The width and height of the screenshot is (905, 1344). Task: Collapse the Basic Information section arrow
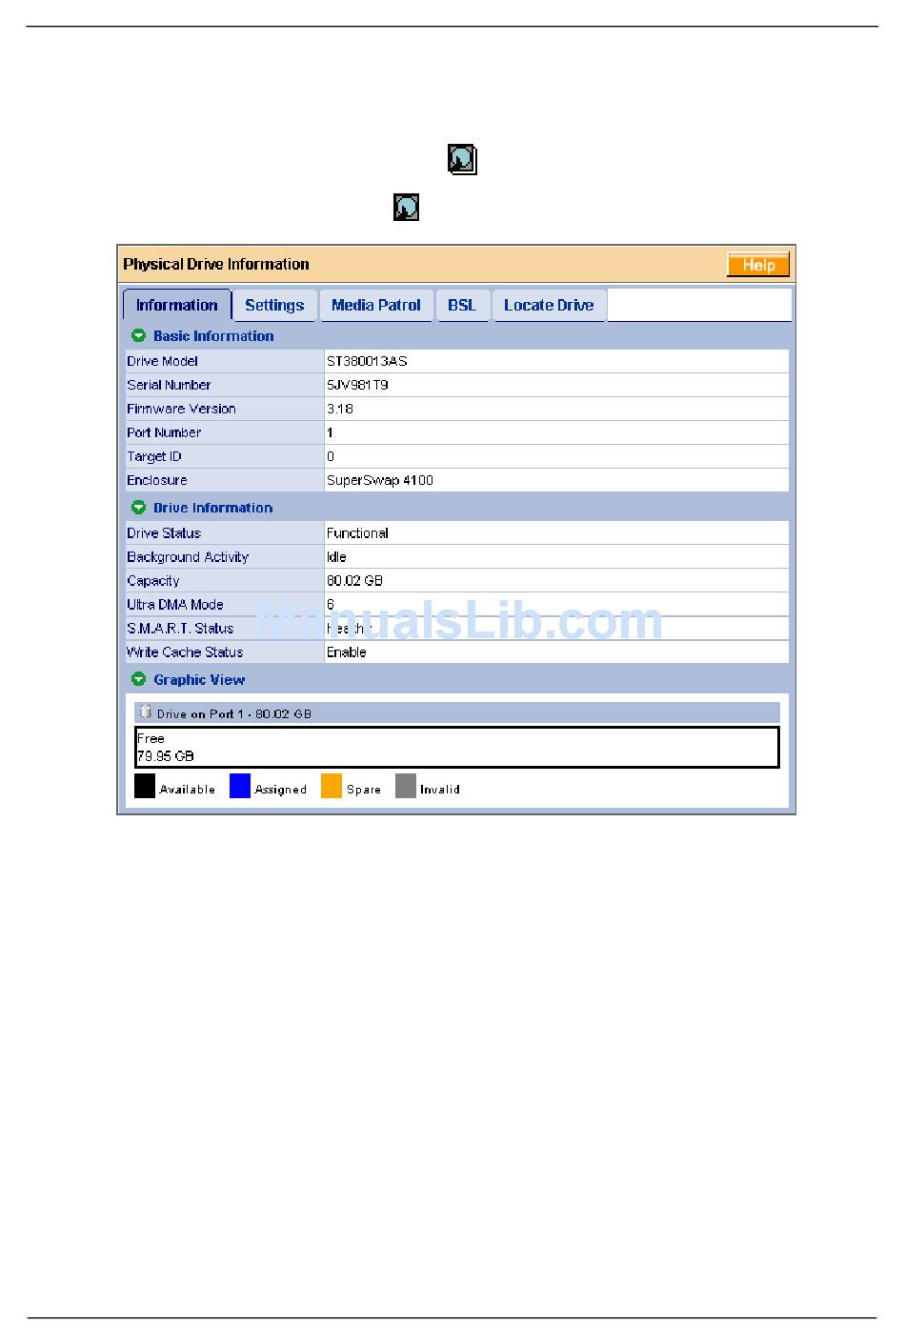(138, 335)
